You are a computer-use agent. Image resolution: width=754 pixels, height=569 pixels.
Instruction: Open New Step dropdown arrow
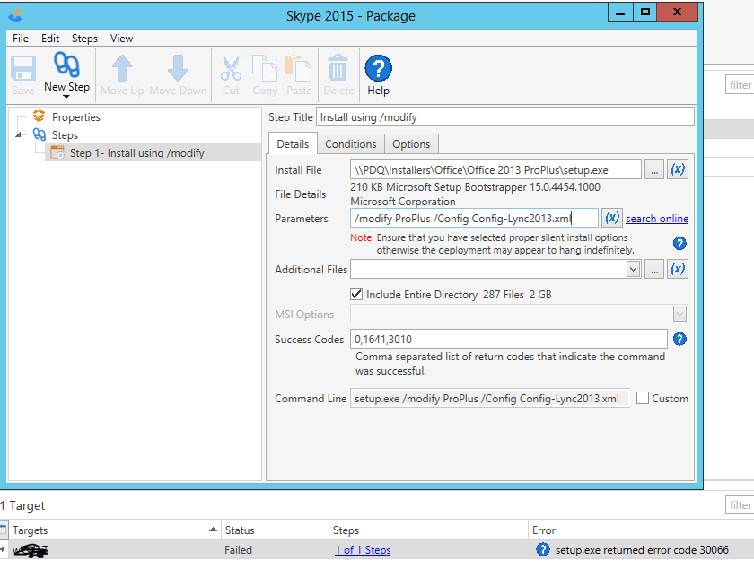(66, 96)
